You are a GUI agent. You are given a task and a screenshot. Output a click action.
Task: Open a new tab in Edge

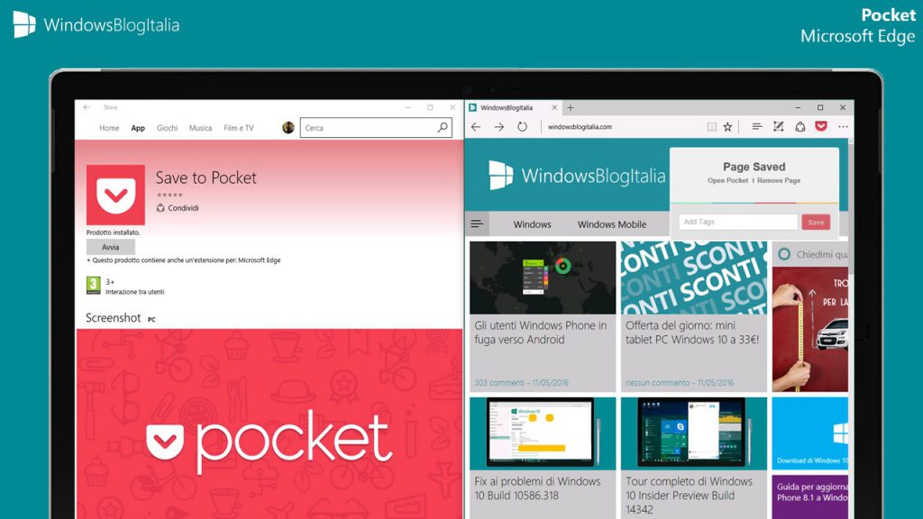pos(570,108)
